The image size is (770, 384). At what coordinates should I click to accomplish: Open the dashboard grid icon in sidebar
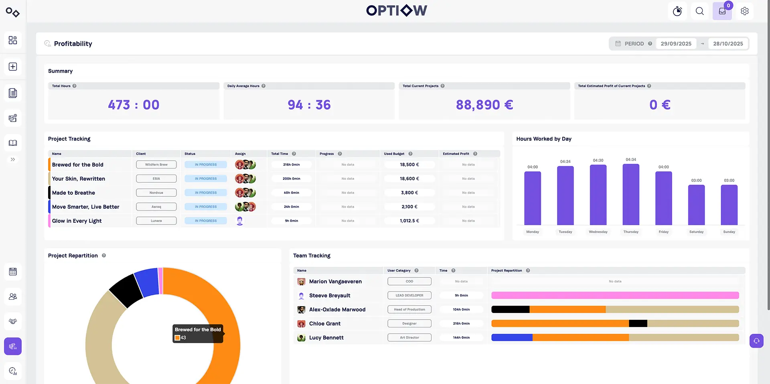tap(13, 40)
